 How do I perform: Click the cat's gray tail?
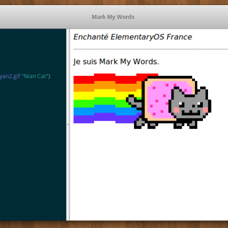pos(133,101)
